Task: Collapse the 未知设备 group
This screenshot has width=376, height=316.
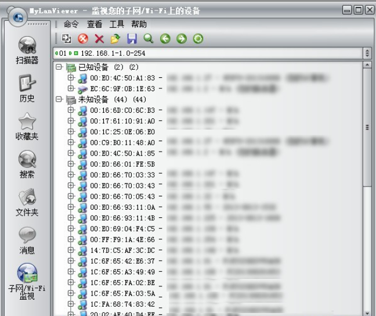Action: click(x=59, y=99)
